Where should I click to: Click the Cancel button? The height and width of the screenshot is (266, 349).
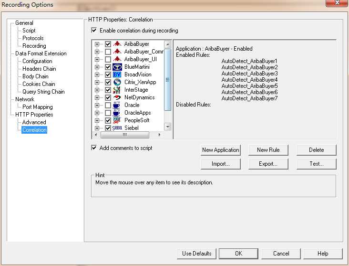coord(281,254)
